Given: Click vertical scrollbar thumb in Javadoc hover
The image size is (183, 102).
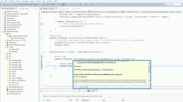Looking at the screenshot, I should pos(149,69).
